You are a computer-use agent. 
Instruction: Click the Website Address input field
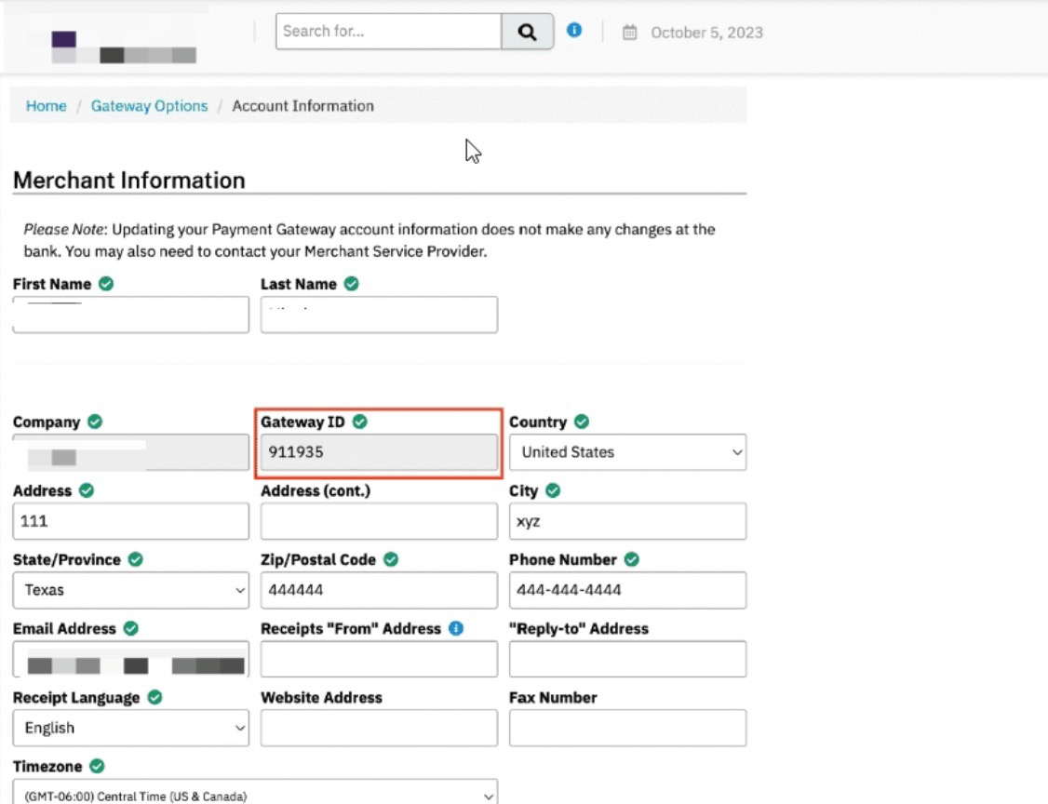[379, 728]
